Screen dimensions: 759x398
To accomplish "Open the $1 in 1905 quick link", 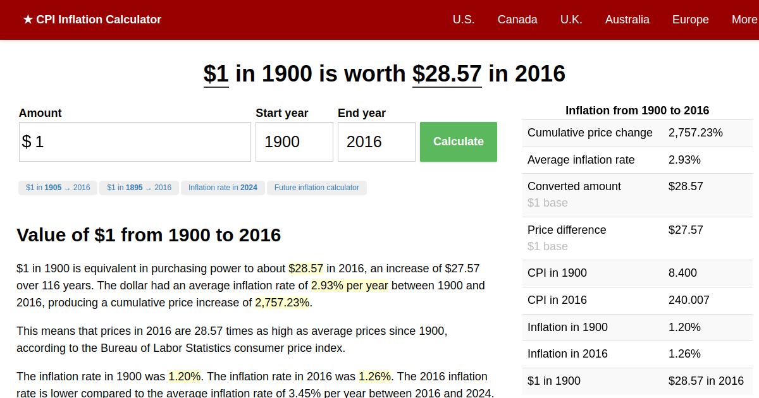I will [x=58, y=188].
